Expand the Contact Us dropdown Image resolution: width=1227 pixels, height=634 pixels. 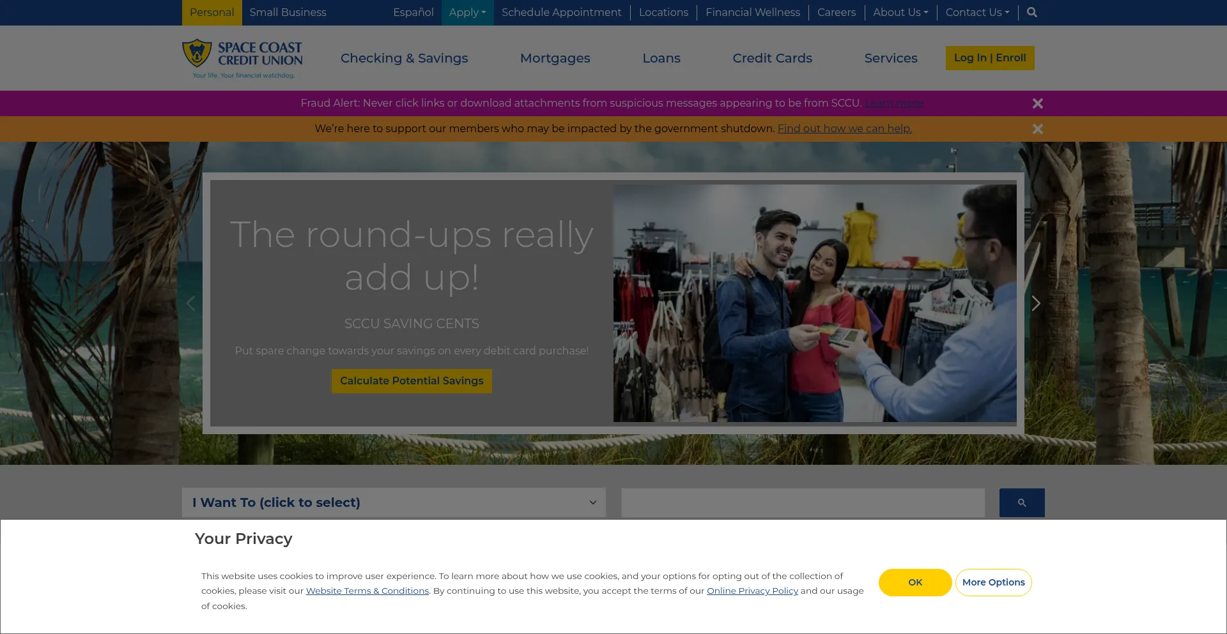[x=977, y=12]
